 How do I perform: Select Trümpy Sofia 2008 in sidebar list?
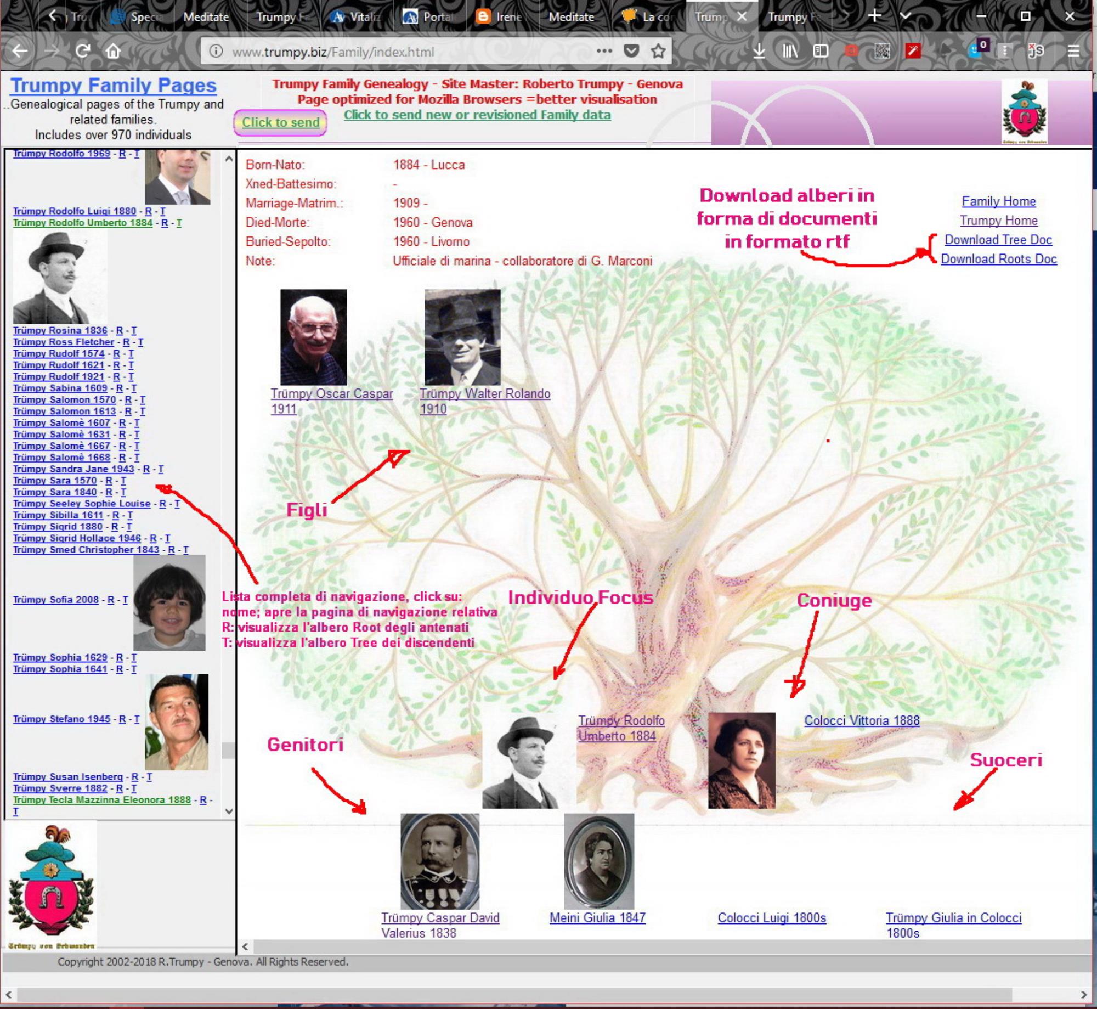(56, 600)
